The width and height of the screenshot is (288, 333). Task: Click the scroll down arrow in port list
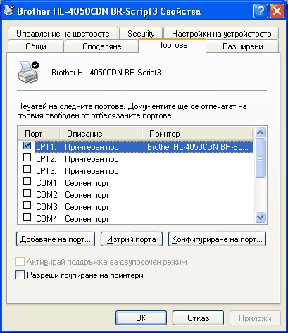pyautogui.click(x=260, y=217)
